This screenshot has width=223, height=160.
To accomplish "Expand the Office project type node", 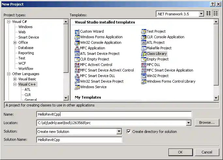I will (15, 43).
